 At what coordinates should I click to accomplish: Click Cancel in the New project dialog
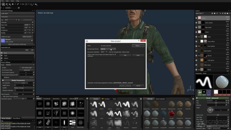[138, 86]
